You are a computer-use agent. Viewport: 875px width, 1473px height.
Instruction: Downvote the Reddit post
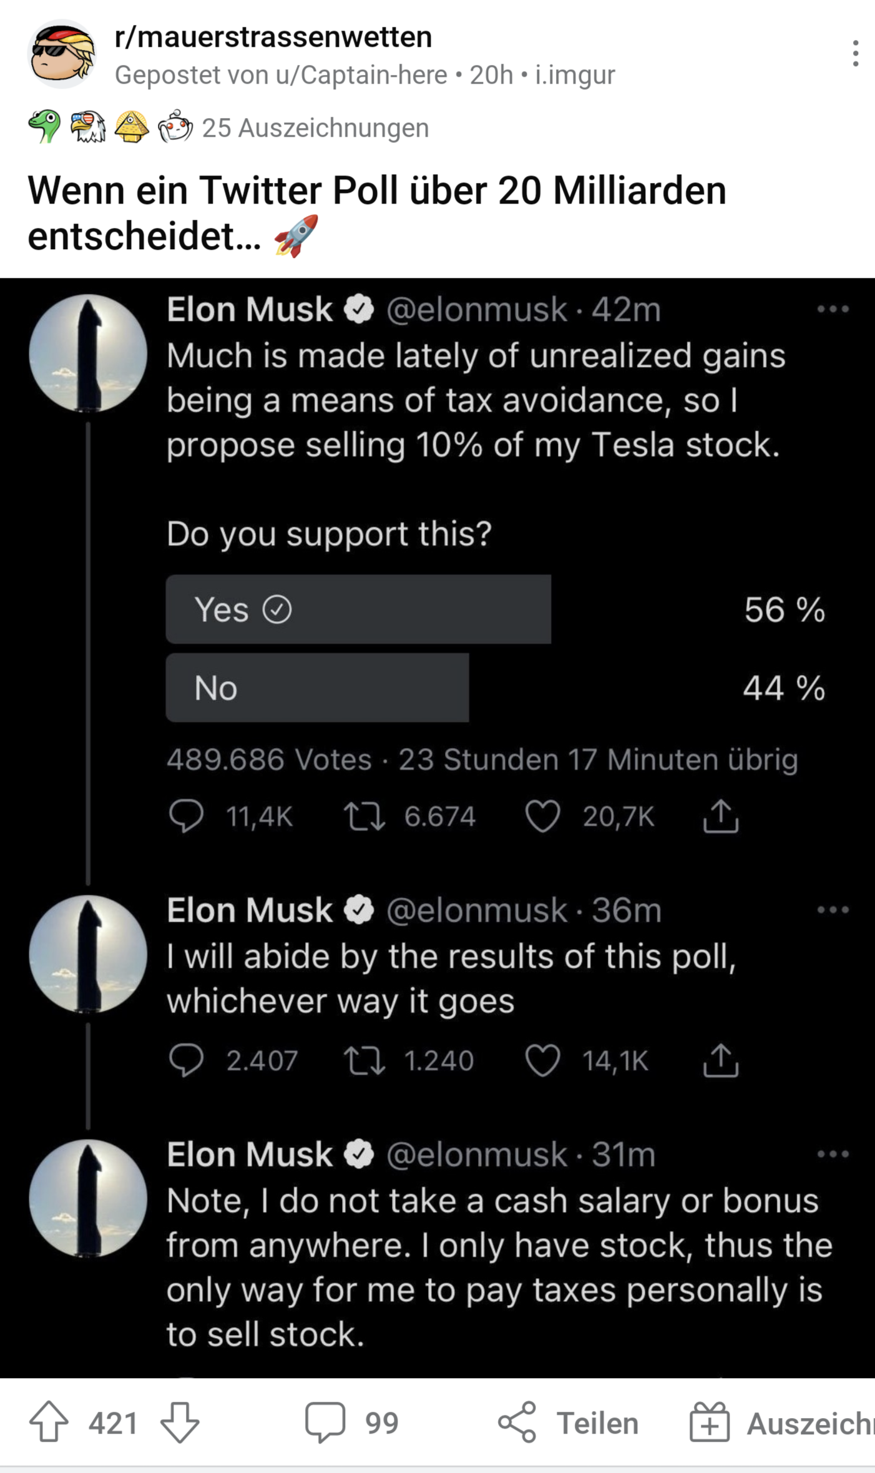(x=180, y=1422)
